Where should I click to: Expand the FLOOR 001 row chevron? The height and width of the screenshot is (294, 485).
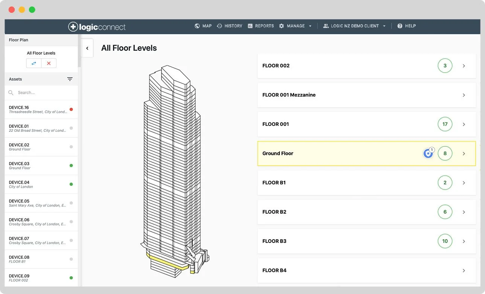pos(464,124)
